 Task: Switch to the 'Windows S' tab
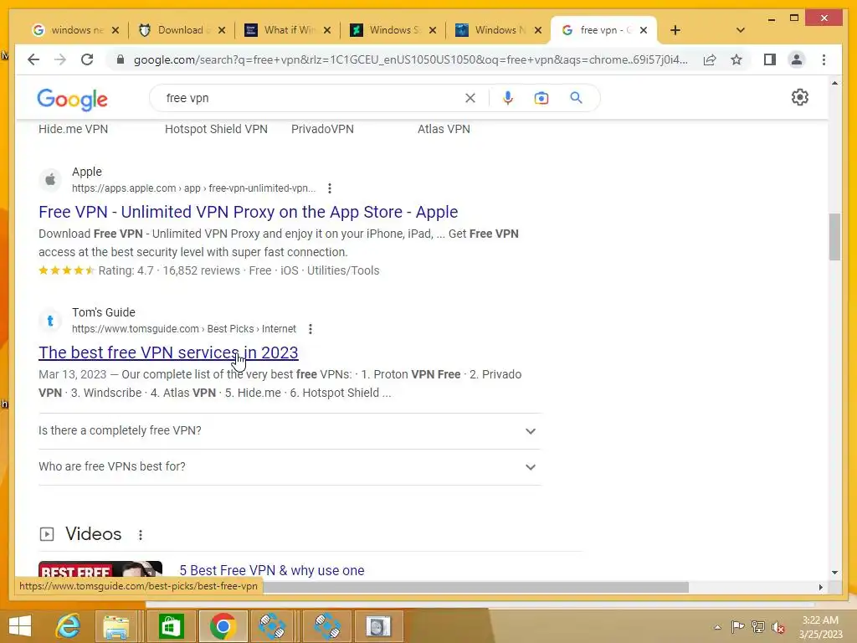pos(393,30)
